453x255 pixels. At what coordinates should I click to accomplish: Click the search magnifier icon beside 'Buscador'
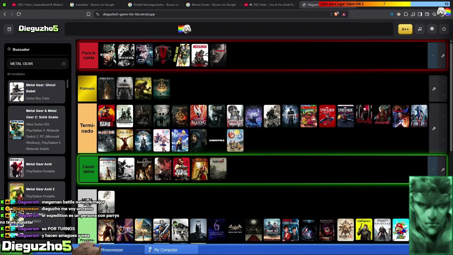(x=9, y=49)
